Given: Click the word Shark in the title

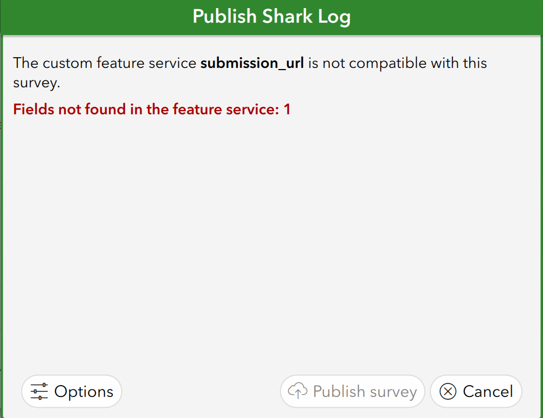Looking at the screenshot, I should (288, 17).
